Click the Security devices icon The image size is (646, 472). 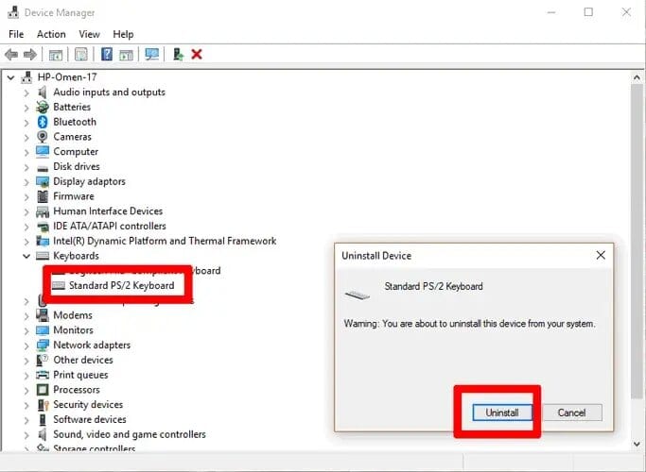(43, 405)
